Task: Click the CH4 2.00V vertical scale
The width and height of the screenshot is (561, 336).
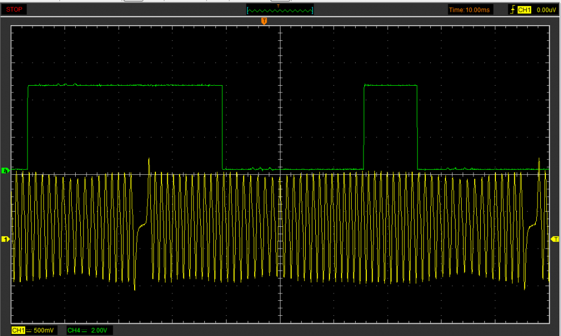Action: [99, 330]
